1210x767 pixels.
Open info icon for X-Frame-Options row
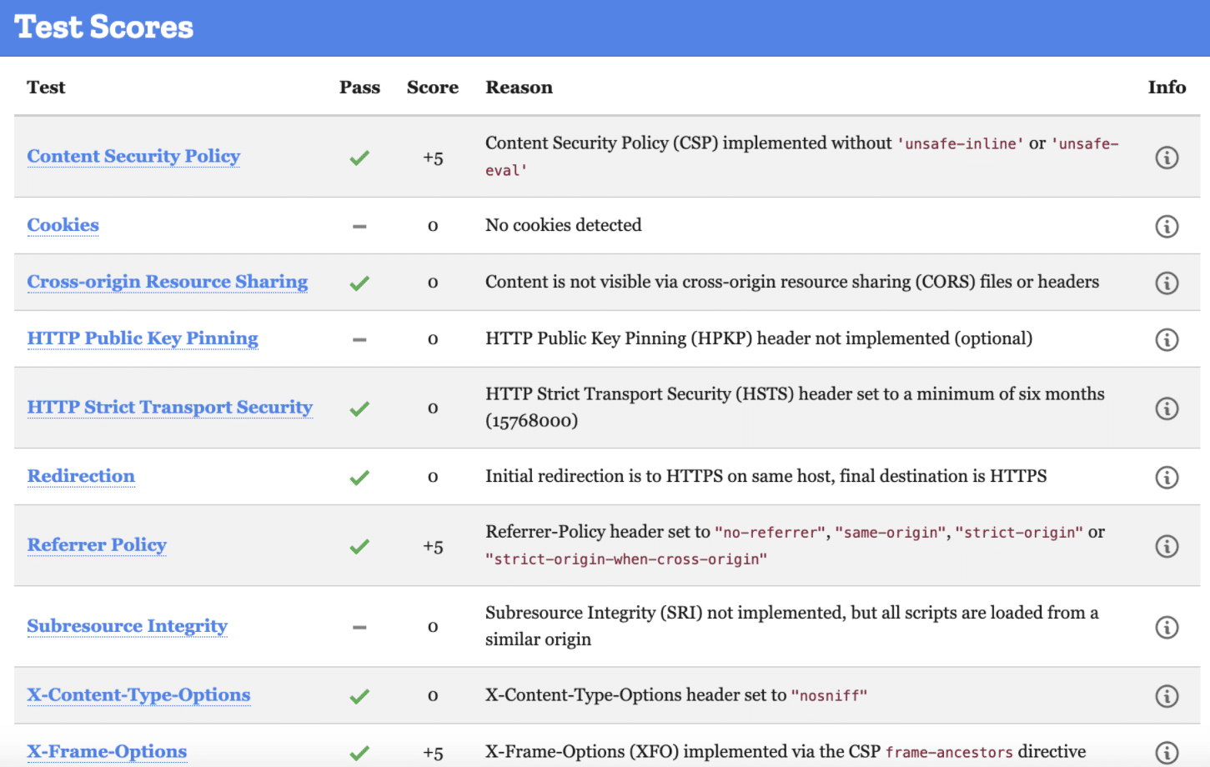pyautogui.click(x=1167, y=753)
